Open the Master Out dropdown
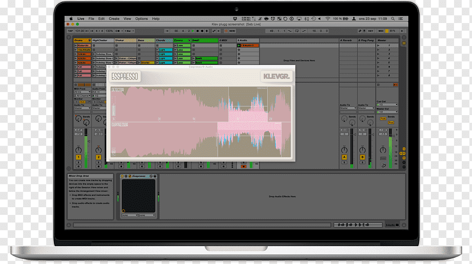This screenshot has height=264, width=472. [387, 112]
